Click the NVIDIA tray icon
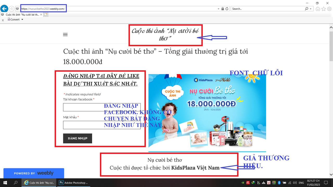333x187 pixels. pos(243,183)
